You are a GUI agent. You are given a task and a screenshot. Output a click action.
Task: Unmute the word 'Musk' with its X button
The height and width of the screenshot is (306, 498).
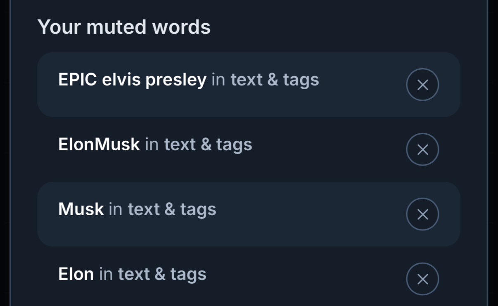point(422,214)
